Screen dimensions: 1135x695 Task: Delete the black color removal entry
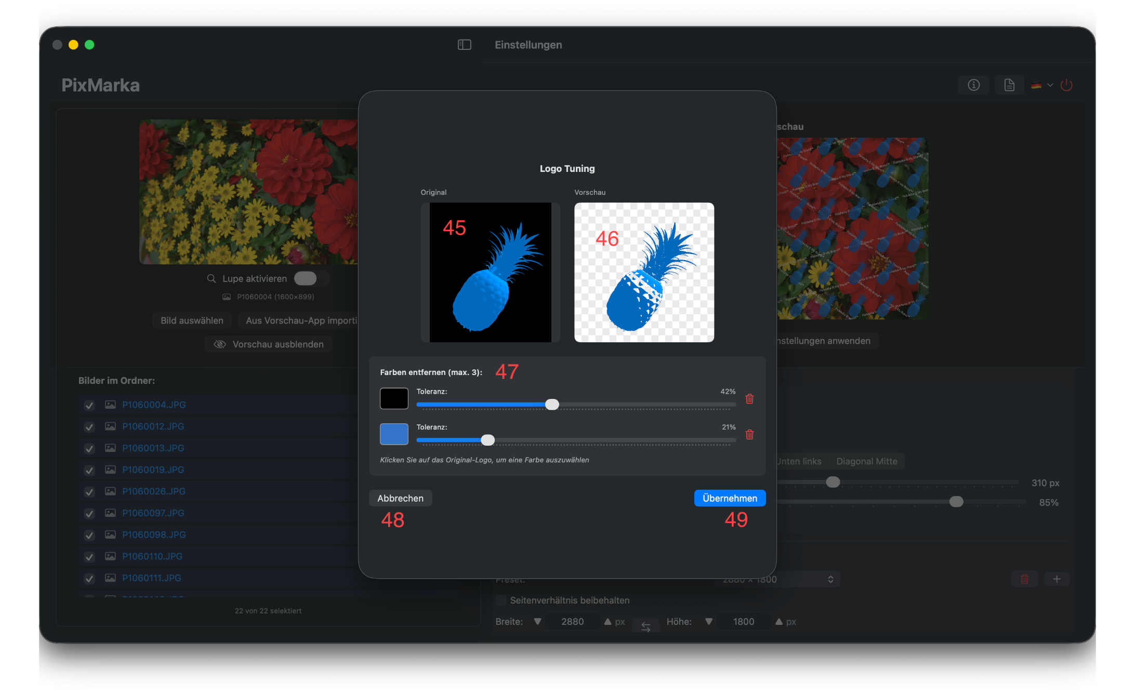749,399
